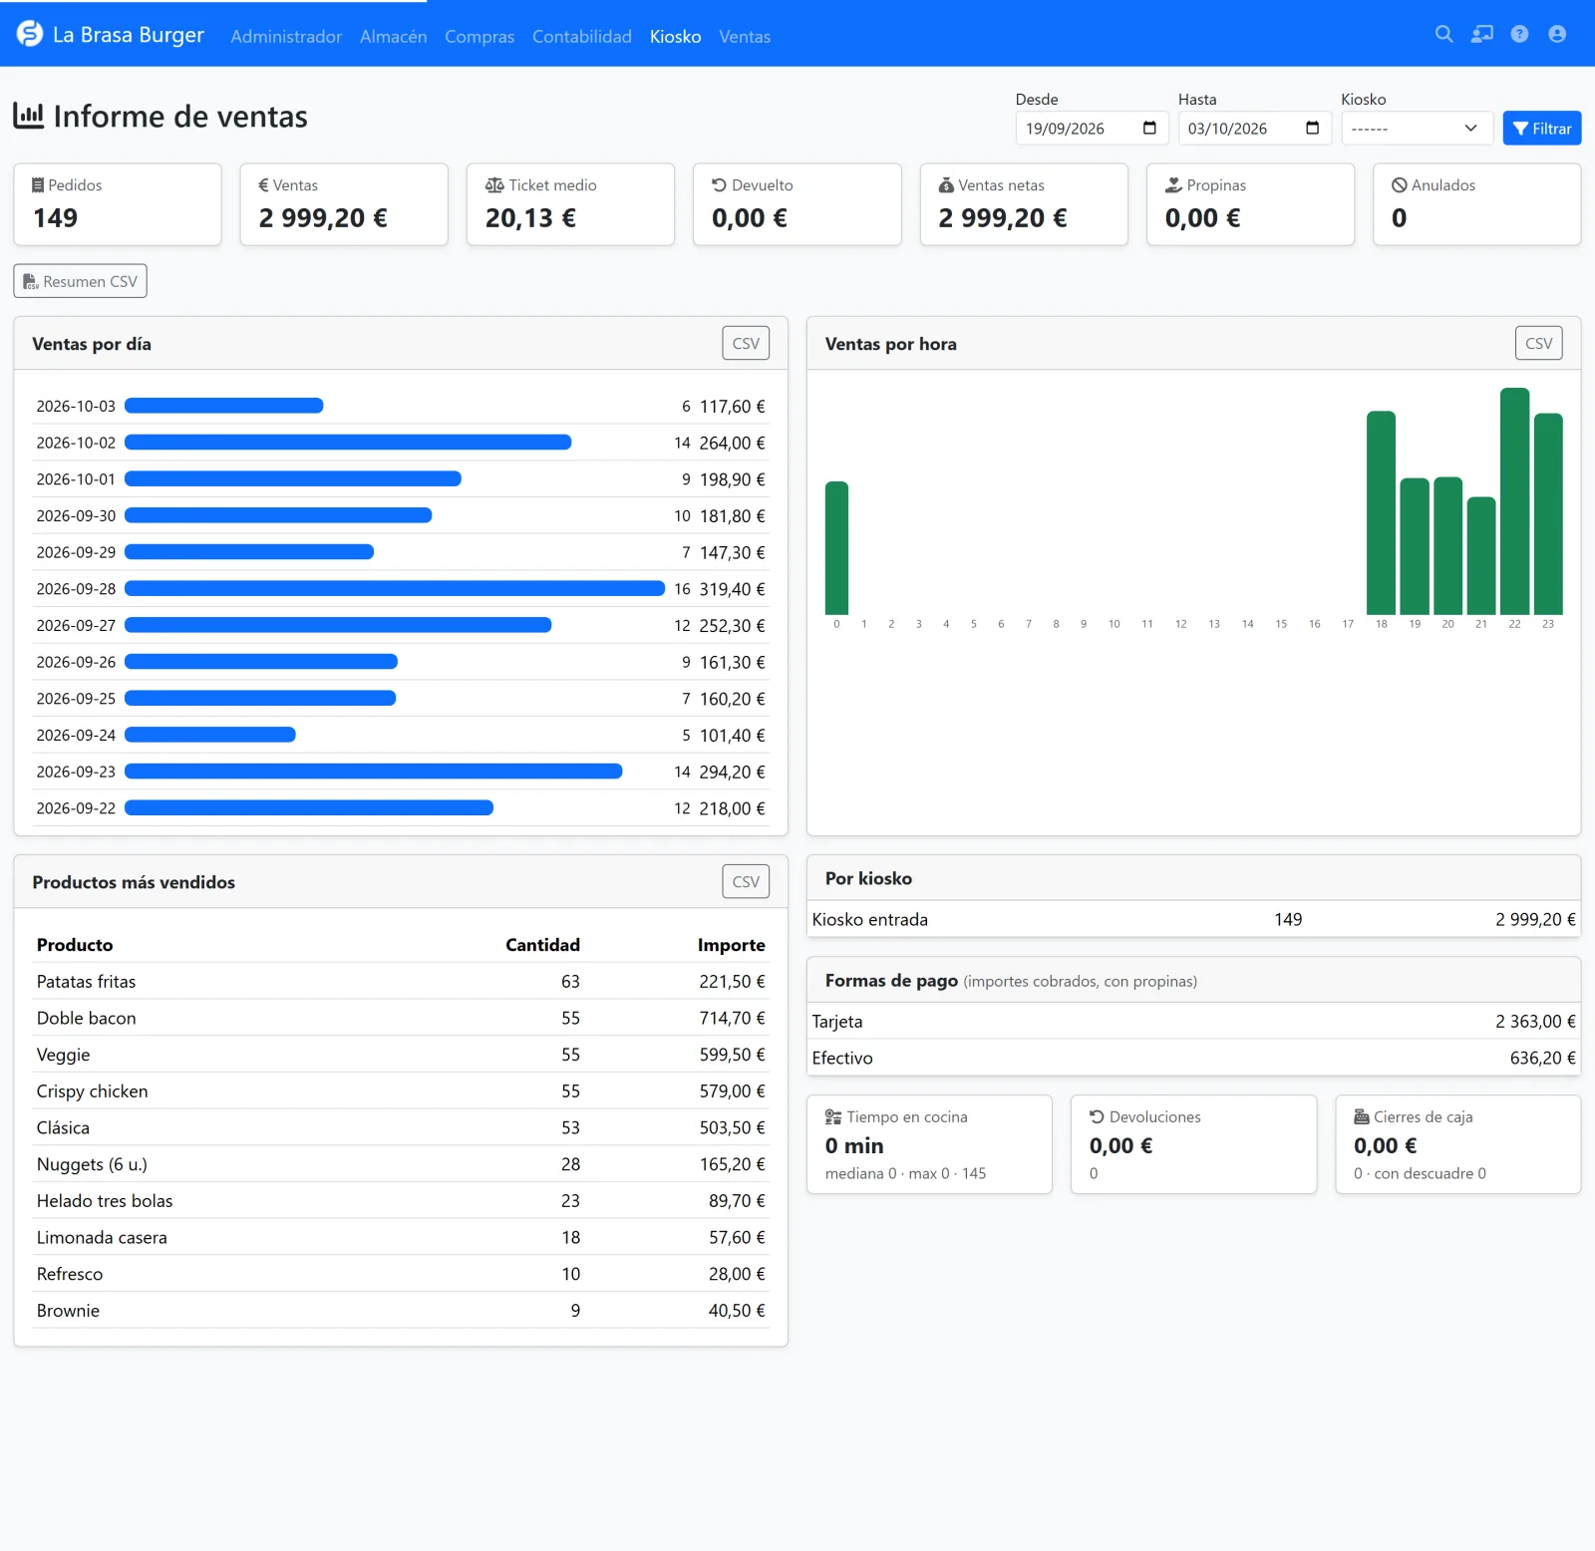The width and height of the screenshot is (1595, 1551).
Task: Click the bar chart icon beside Informe de ventas
Action: pos(29,116)
